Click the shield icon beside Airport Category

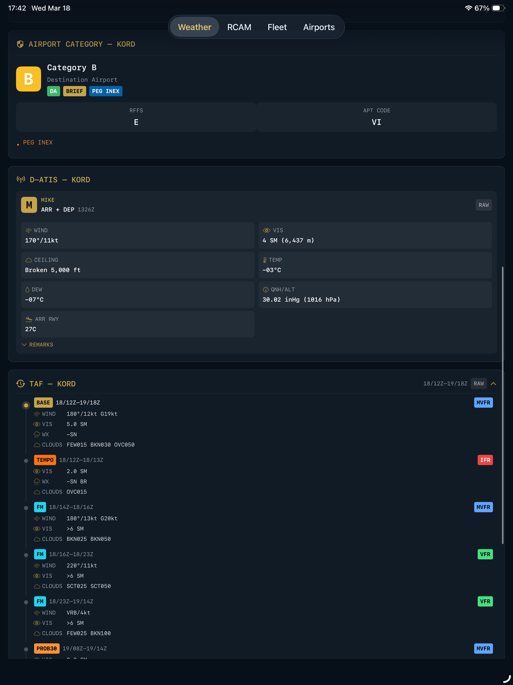20,44
